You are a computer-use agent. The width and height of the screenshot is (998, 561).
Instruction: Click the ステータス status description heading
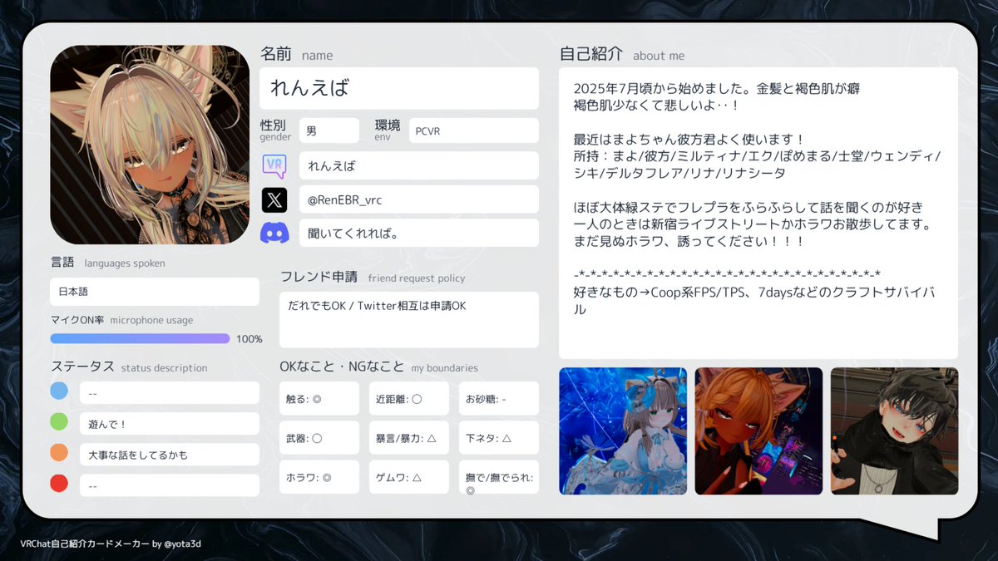[x=129, y=367]
